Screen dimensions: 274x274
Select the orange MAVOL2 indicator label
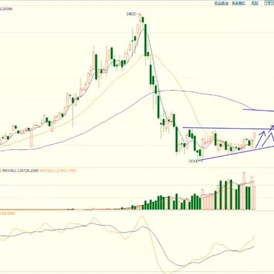tap(58, 171)
